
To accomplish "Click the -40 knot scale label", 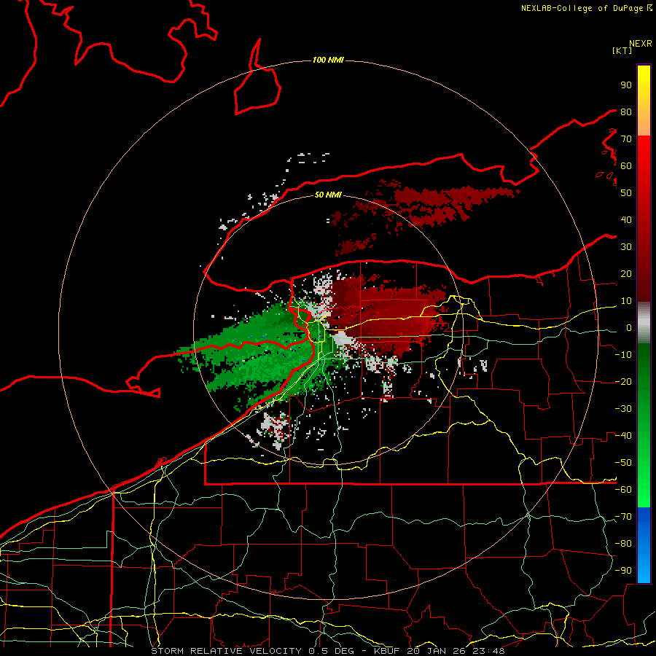I will click(623, 436).
